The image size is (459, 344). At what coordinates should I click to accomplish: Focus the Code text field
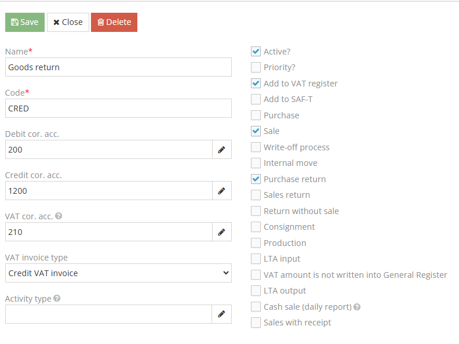(x=118, y=108)
